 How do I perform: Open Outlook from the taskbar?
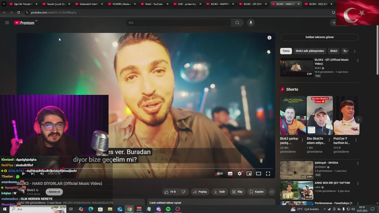pyautogui.click(x=120, y=209)
